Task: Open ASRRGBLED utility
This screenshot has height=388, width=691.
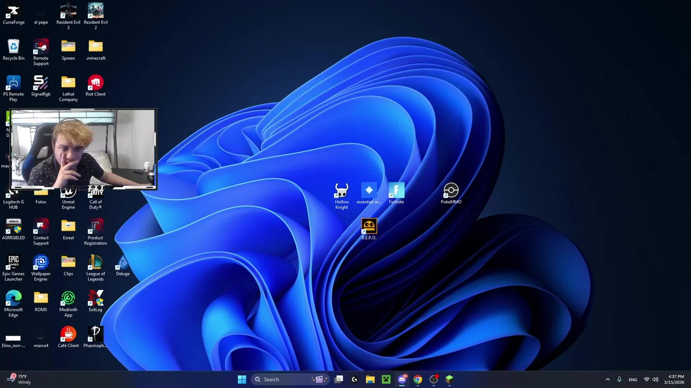Action: (x=13, y=230)
